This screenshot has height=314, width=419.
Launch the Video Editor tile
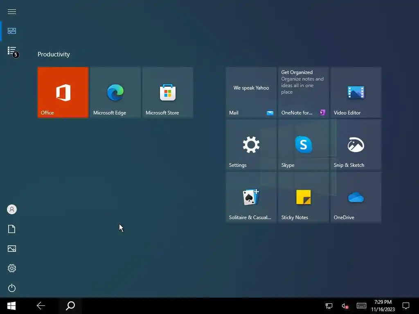356,92
